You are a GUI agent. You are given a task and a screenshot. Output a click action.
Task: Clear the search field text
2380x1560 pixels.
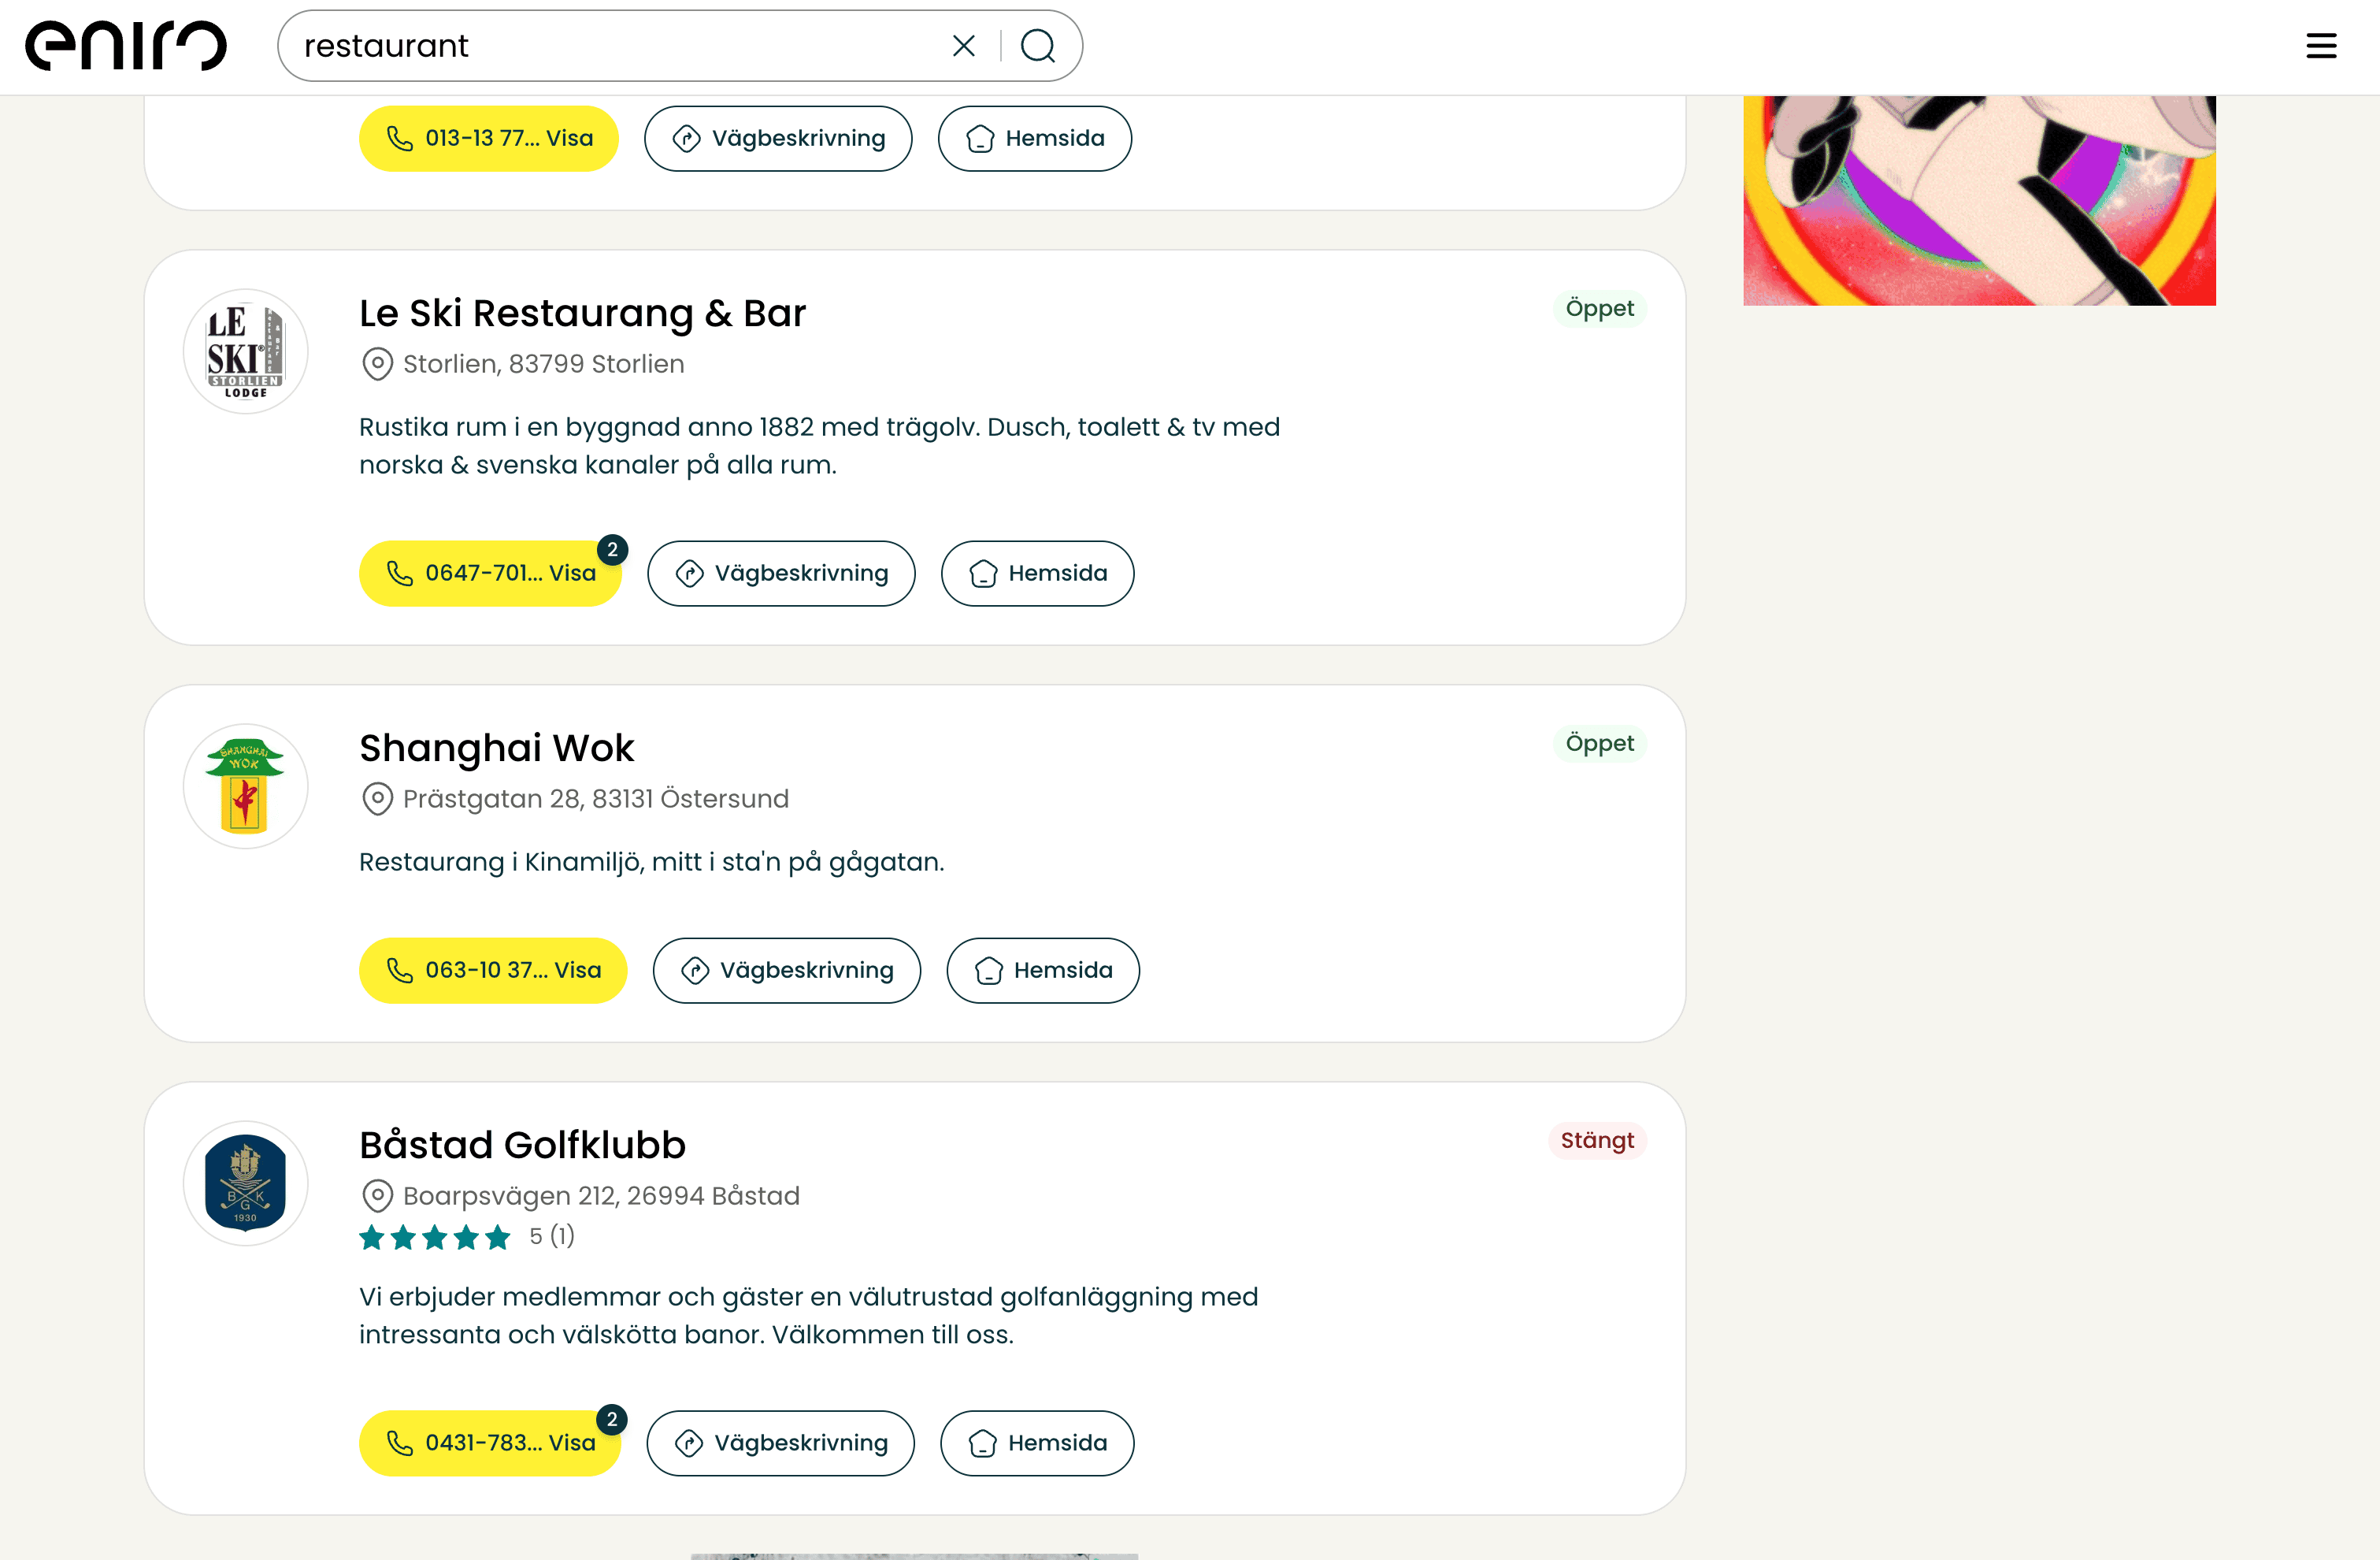tap(963, 46)
